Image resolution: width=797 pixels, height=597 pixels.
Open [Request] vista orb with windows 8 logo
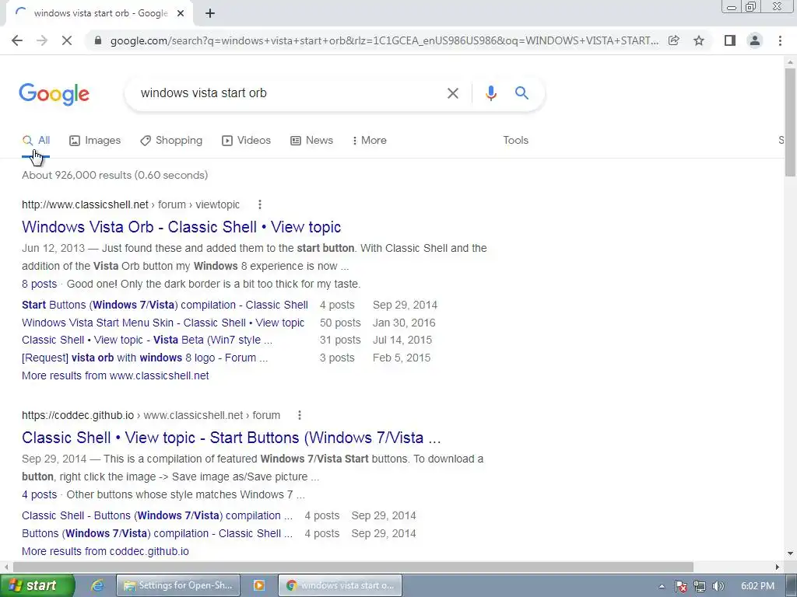pyautogui.click(x=145, y=358)
